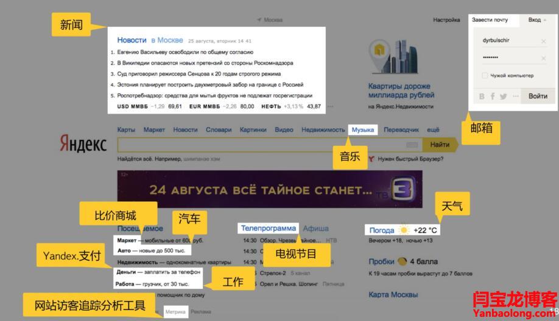Show more login options via the ellipsis
This screenshot has height=321, width=559.
pos(515,96)
